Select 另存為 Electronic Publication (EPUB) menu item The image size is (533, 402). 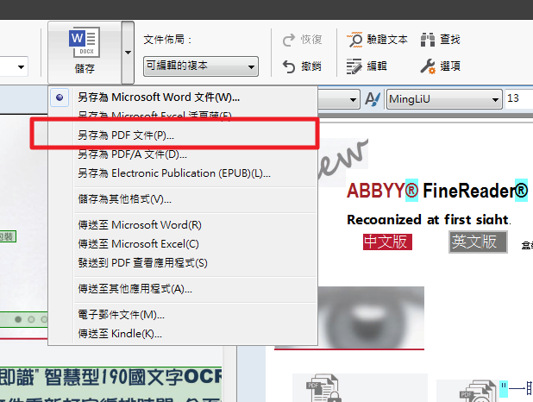[173, 173]
